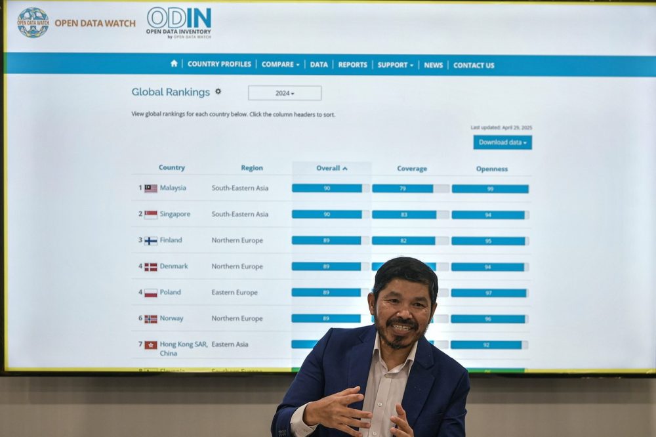Click the Hong Kong SAR flag icon
This screenshot has height=437, width=656.
tap(151, 345)
